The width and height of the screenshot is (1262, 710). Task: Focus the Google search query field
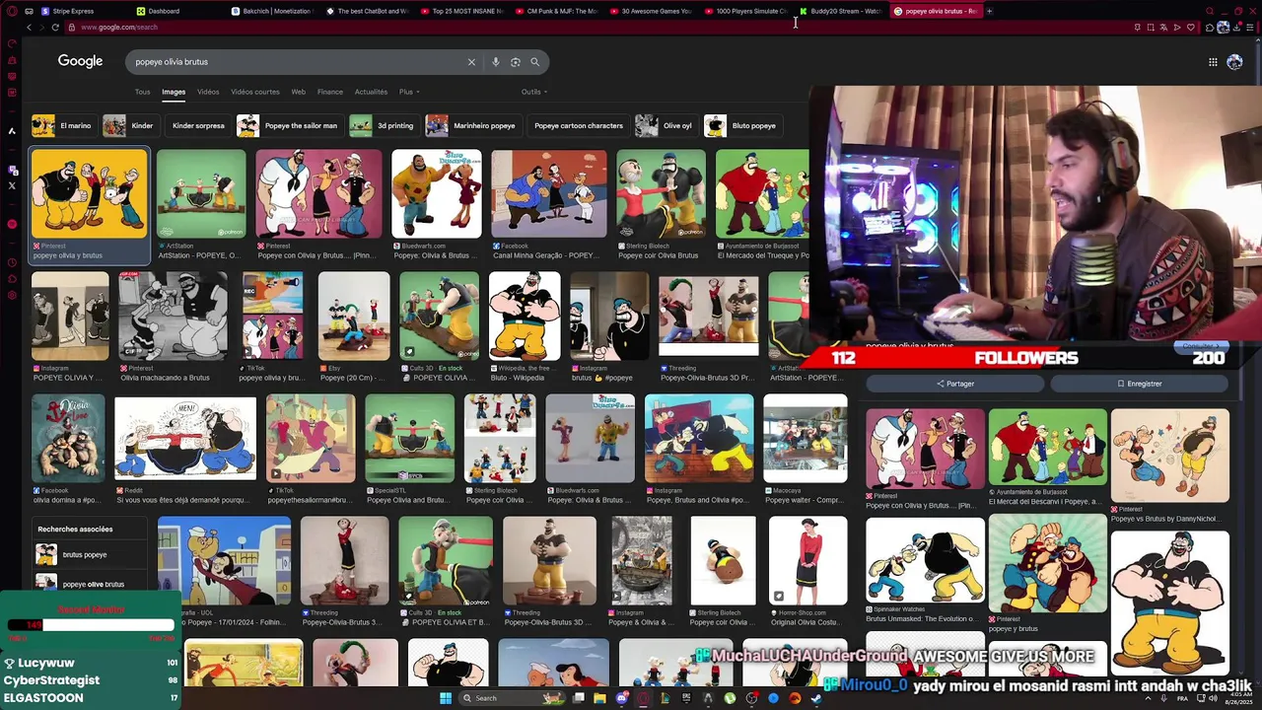click(x=296, y=62)
